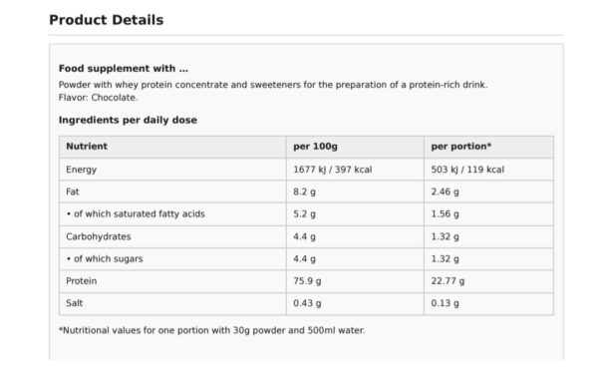Click the 22.77 g protein per portion
598x382 pixels.
pos(448,281)
